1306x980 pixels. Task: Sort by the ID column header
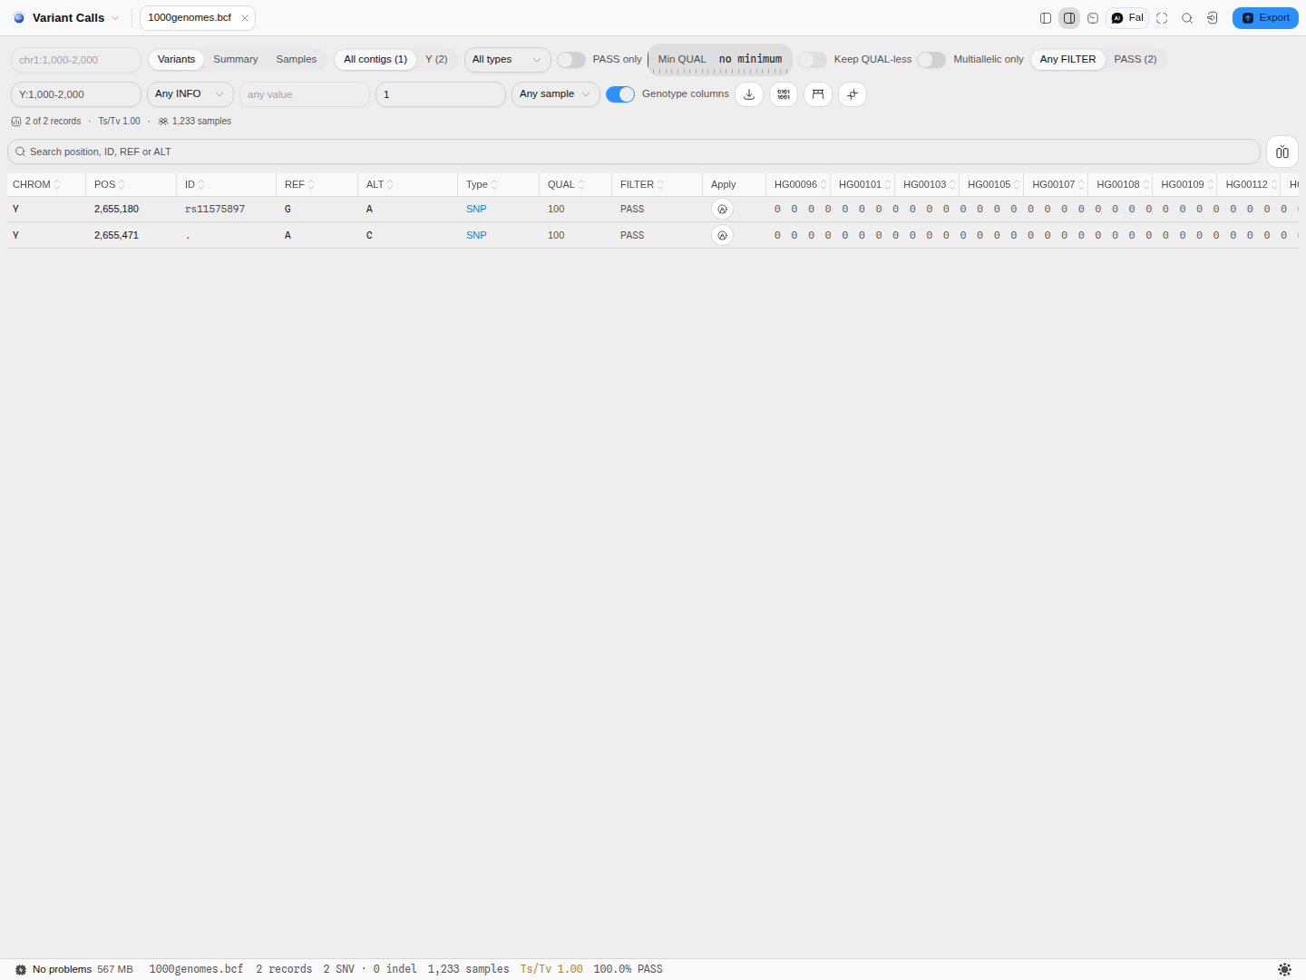pos(226,185)
